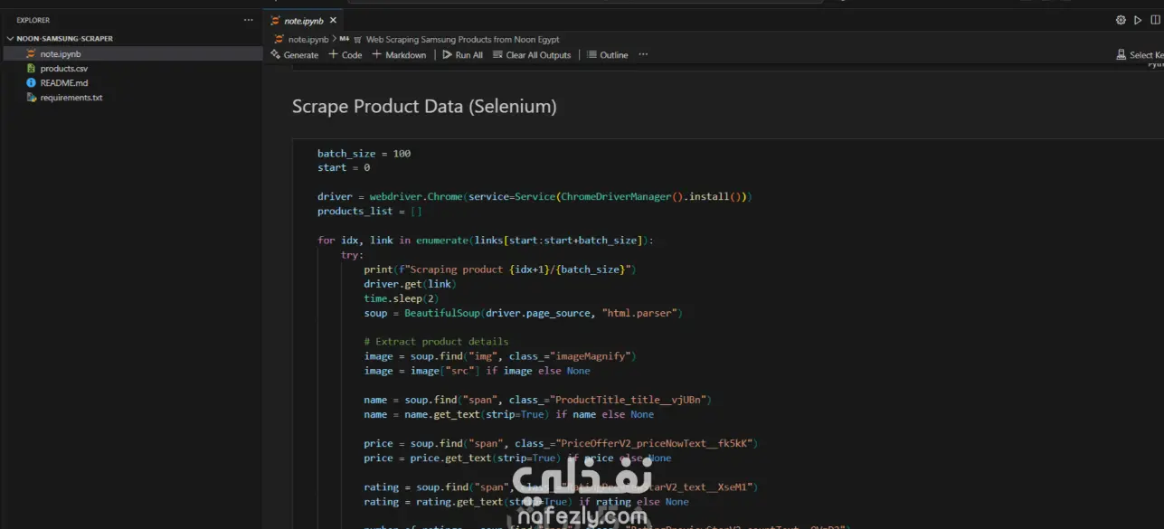Click Select Kernel button
Viewport: 1164px width, 529px height.
1140,55
